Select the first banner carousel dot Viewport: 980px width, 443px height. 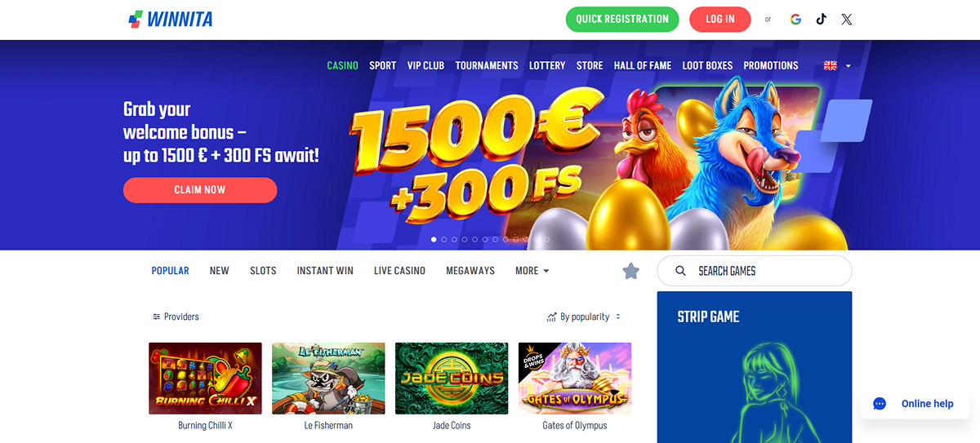[434, 240]
